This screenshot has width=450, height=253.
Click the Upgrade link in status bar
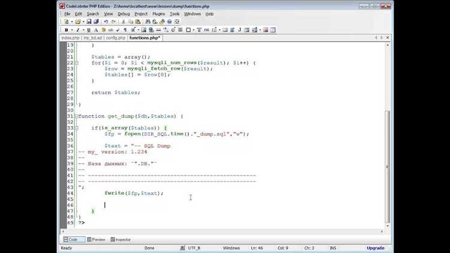click(376, 248)
